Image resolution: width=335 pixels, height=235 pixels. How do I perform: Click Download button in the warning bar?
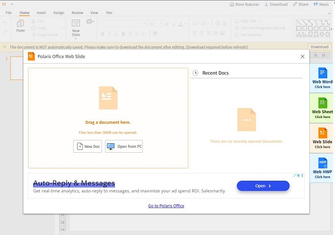click(319, 47)
